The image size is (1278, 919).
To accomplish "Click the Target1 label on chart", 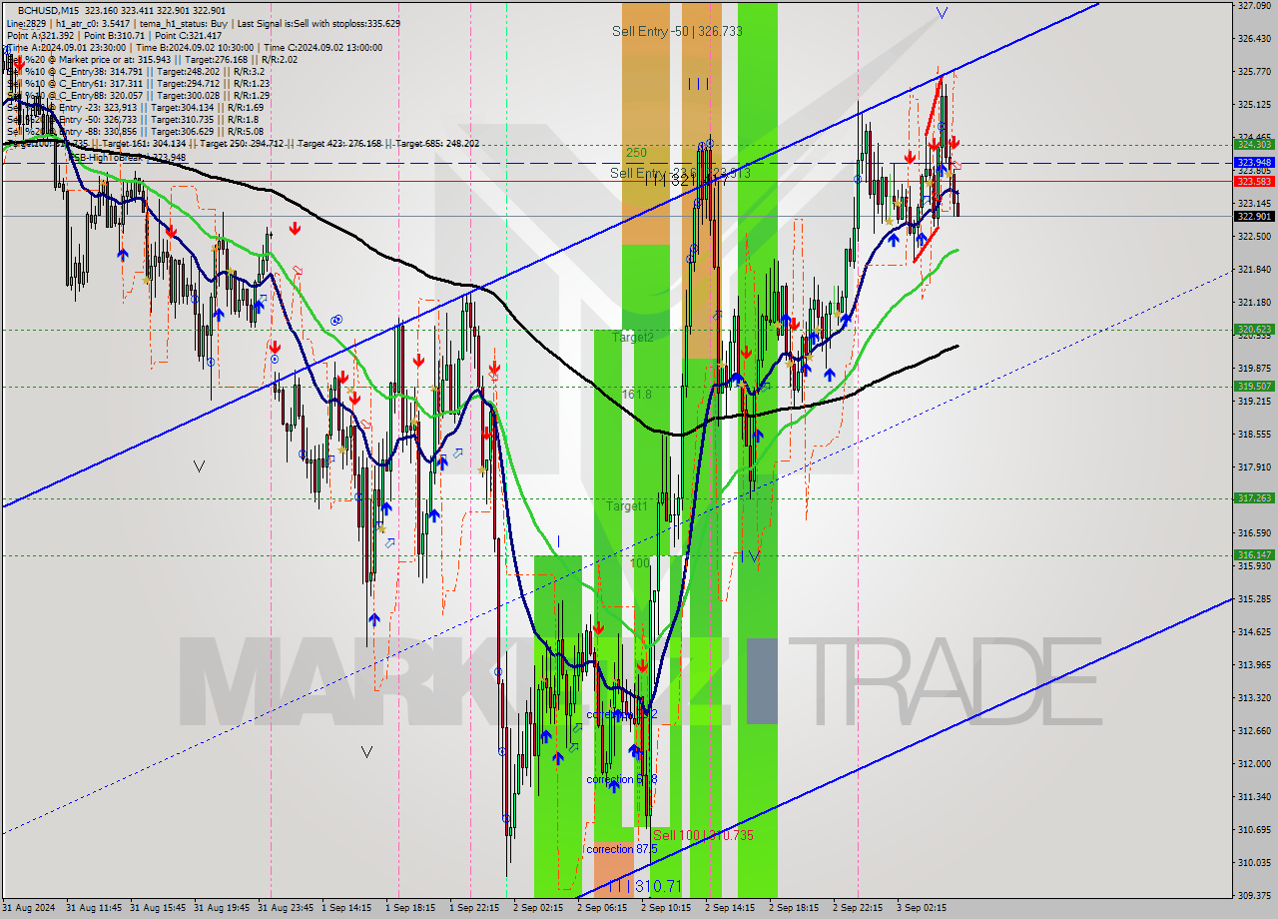I will [627, 506].
